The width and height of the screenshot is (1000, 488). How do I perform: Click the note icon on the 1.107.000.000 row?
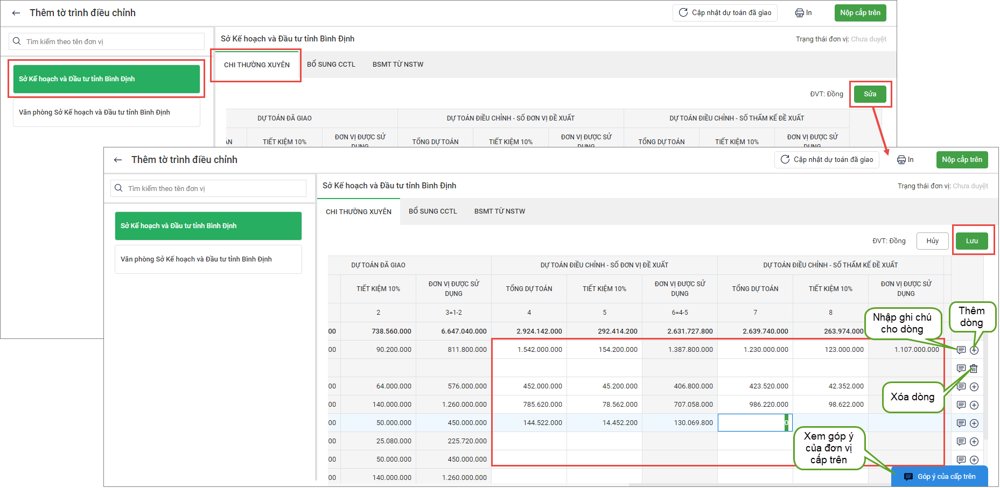(x=961, y=350)
